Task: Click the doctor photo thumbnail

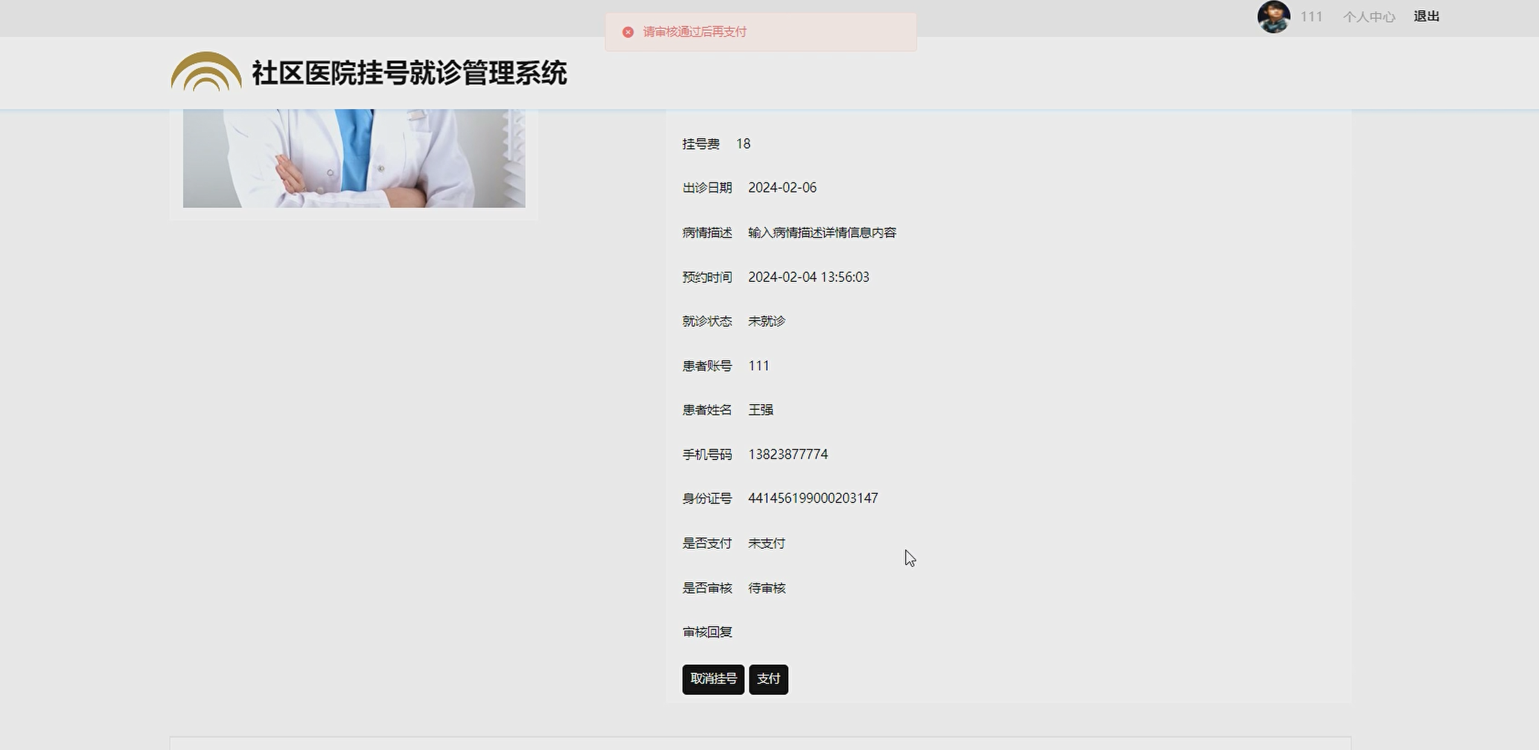Action: [354, 158]
